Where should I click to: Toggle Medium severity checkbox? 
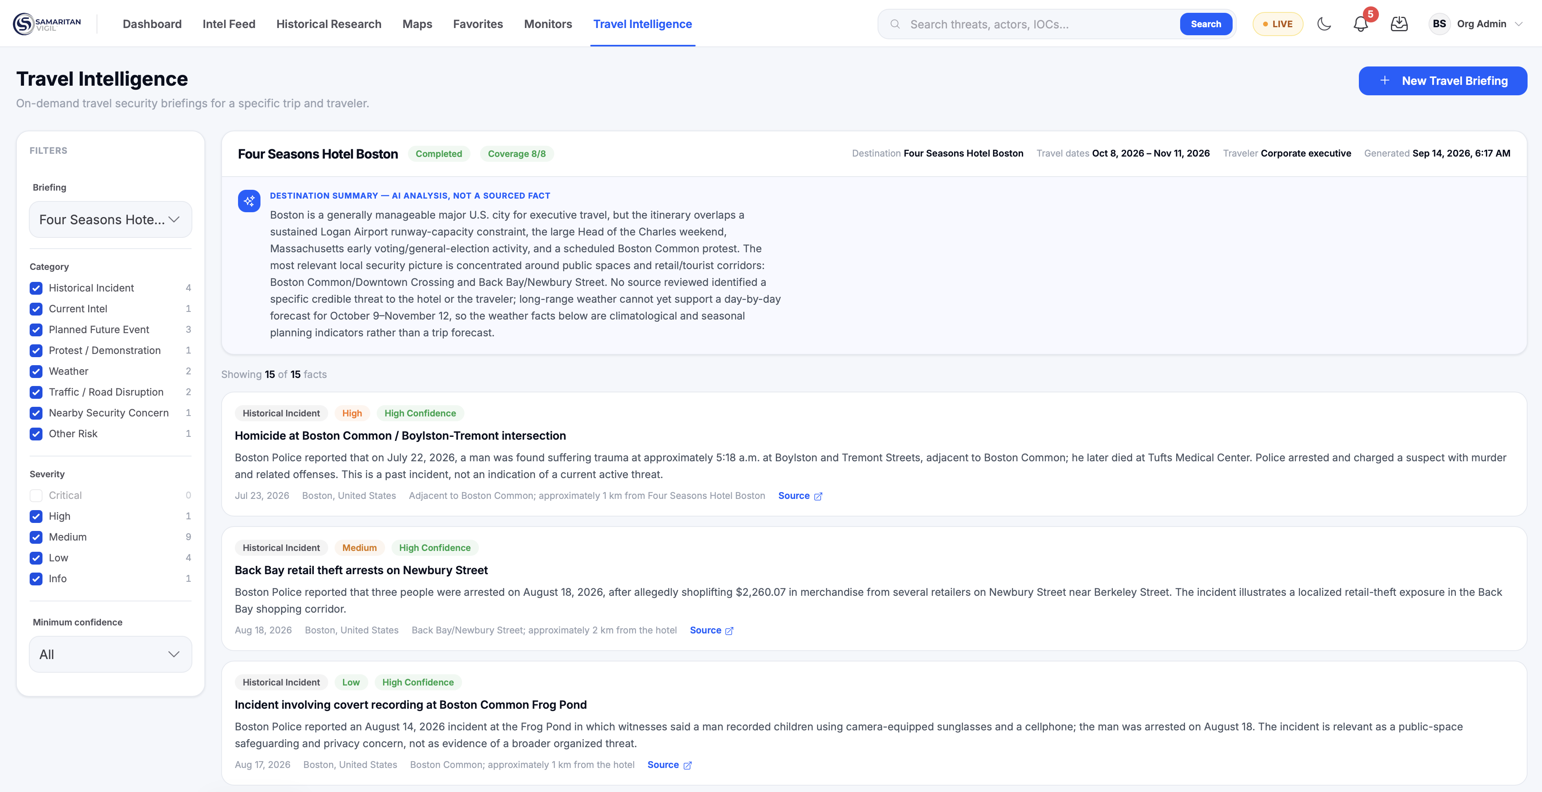coord(36,537)
